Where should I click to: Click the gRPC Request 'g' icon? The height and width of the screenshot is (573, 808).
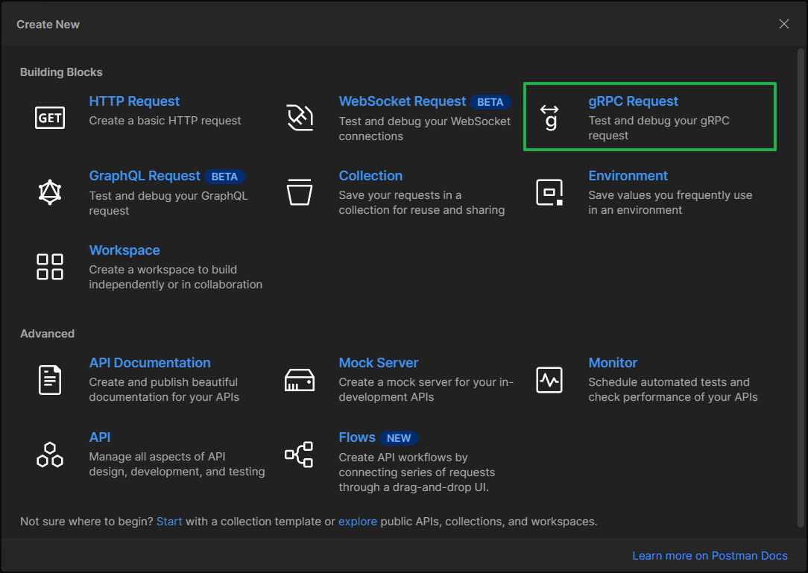(x=550, y=118)
